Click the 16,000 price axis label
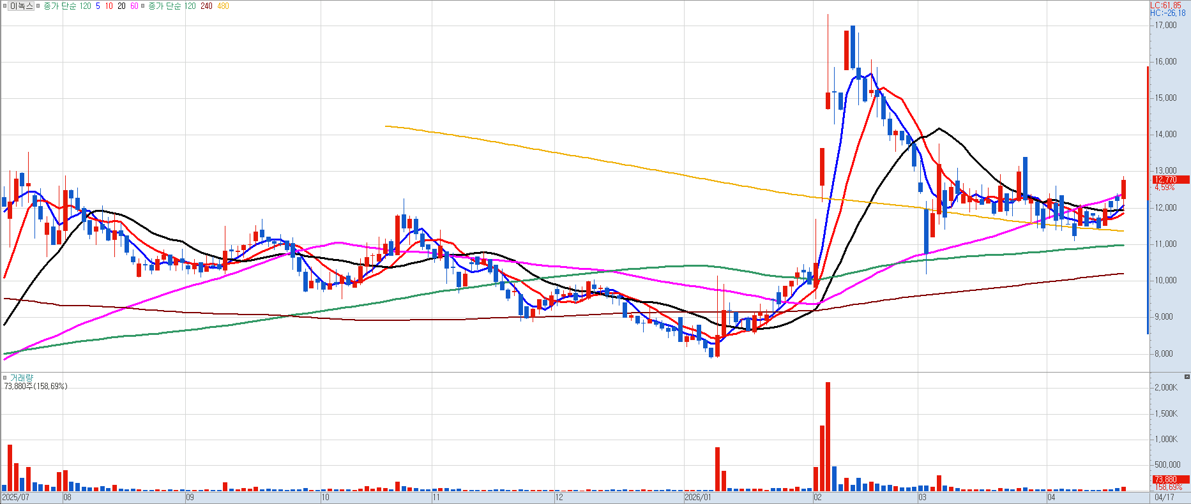This screenshot has height=504, width=1191. (x=1166, y=62)
